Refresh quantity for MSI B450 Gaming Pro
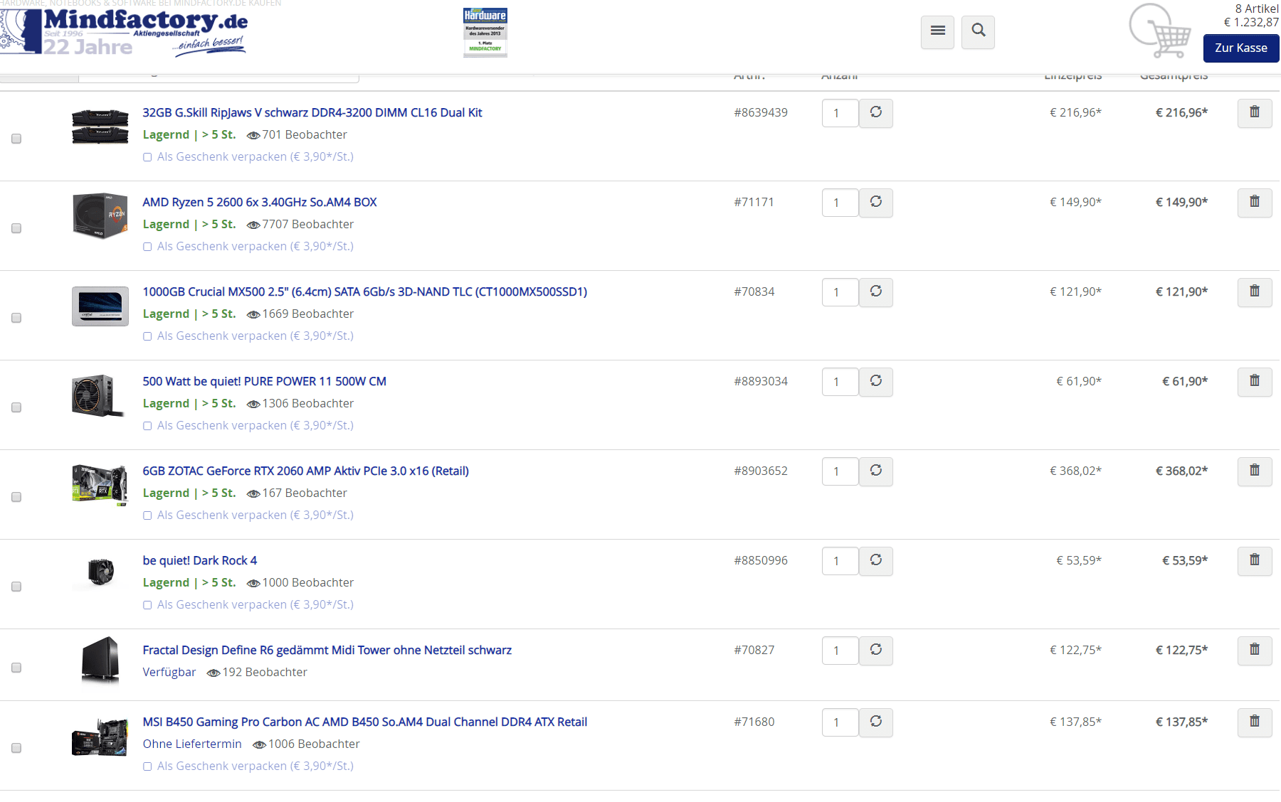Screen dimensions: 1281x802 click(876, 722)
